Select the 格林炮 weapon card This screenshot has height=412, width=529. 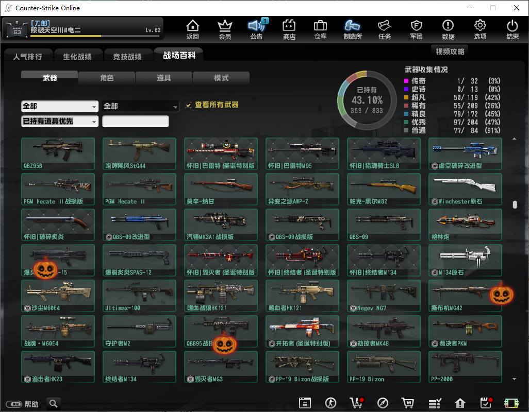click(465, 225)
